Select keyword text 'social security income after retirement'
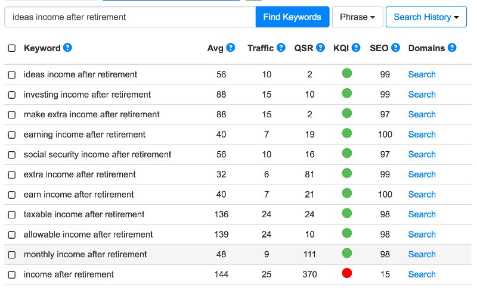This screenshot has height=303, width=477. point(97,155)
